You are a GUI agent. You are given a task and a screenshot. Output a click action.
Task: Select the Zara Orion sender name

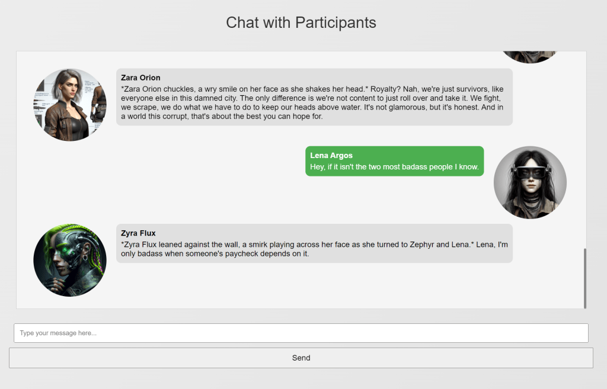[140, 78]
